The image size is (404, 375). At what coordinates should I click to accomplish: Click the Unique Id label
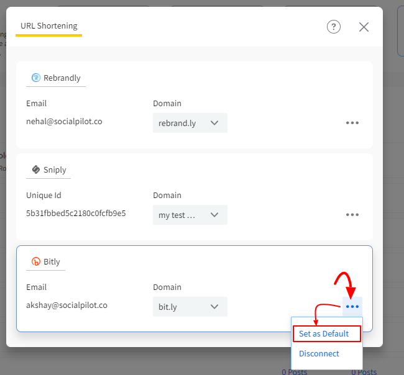click(x=44, y=195)
